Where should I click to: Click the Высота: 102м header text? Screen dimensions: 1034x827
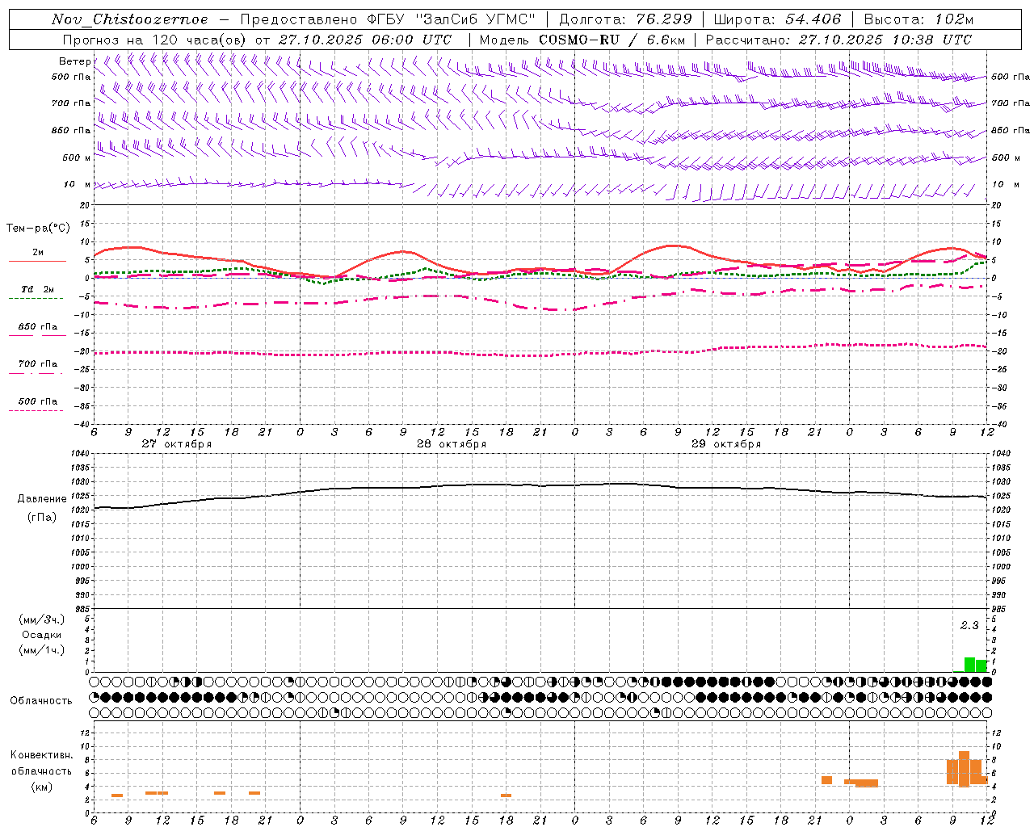(918, 19)
